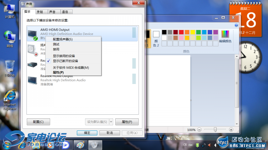268x150 pixels.
Task: Click the 确定 button
Action: [87, 133]
